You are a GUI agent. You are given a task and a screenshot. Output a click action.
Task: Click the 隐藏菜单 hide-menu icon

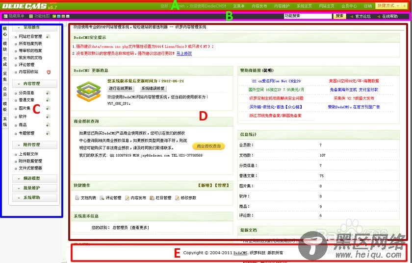click(5, 16)
